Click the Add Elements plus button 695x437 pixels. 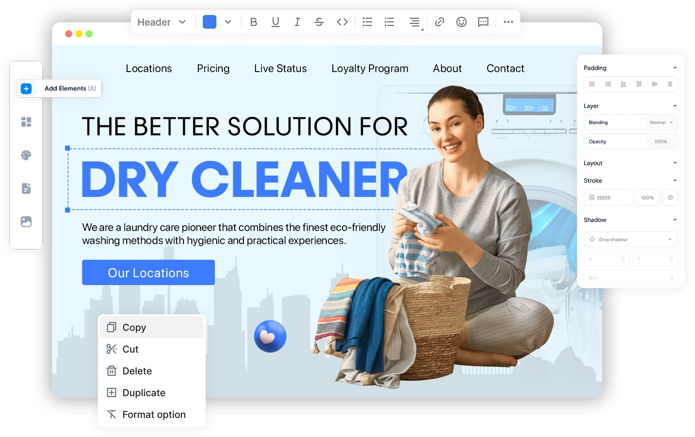(x=26, y=89)
